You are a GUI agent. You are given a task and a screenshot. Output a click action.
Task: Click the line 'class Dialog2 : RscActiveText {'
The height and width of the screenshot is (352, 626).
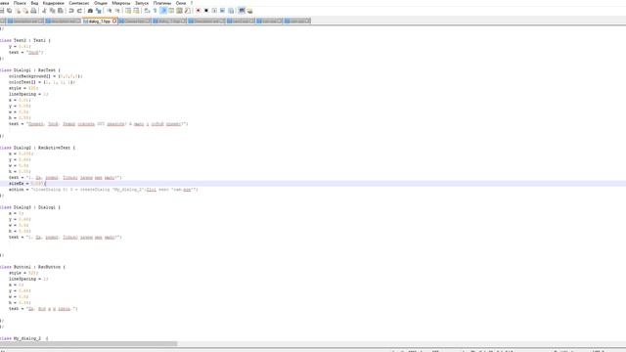[37, 148]
